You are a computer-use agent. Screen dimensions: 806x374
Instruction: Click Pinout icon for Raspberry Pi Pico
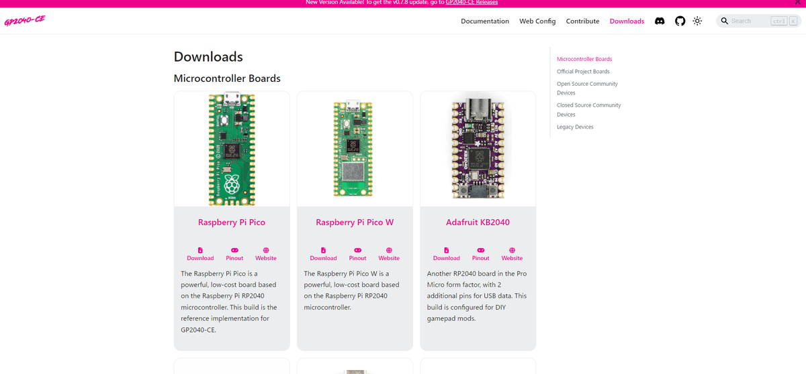point(234,250)
